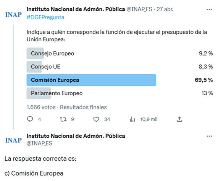218x181 pixels.
Task: Click the INAP avatar on the reply tweet
Action: click(x=13, y=140)
